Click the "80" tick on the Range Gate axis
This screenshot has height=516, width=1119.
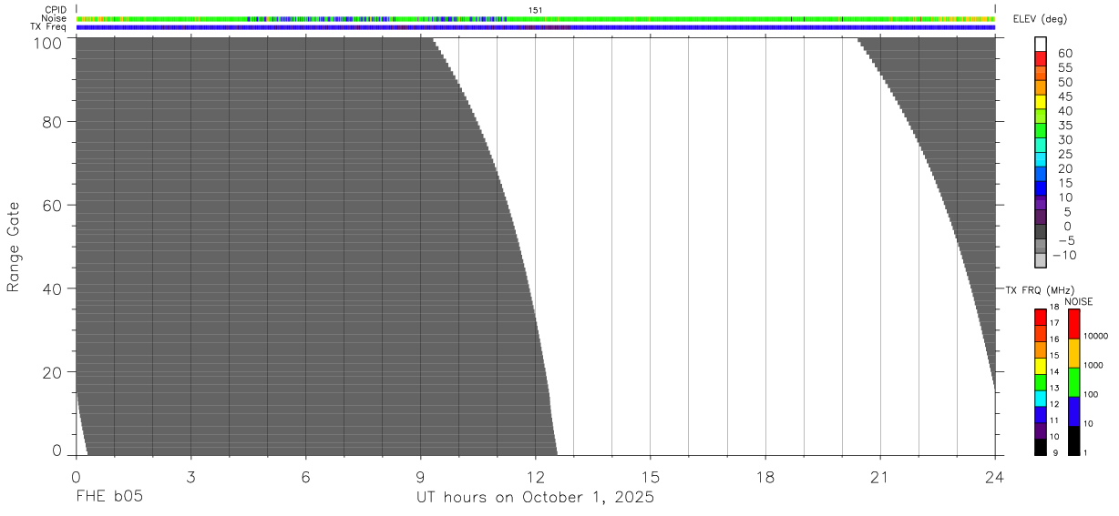52,122
